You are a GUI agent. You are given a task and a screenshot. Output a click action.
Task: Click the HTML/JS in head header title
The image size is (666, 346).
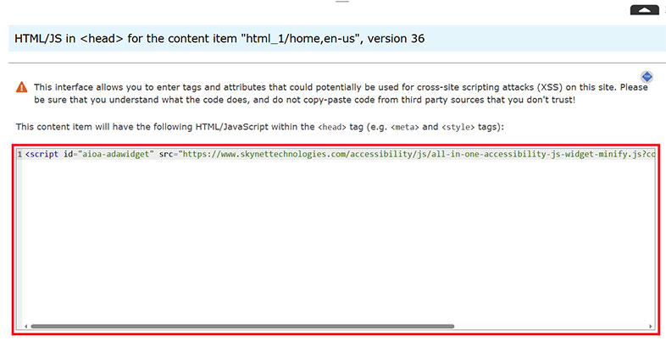[x=219, y=39]
